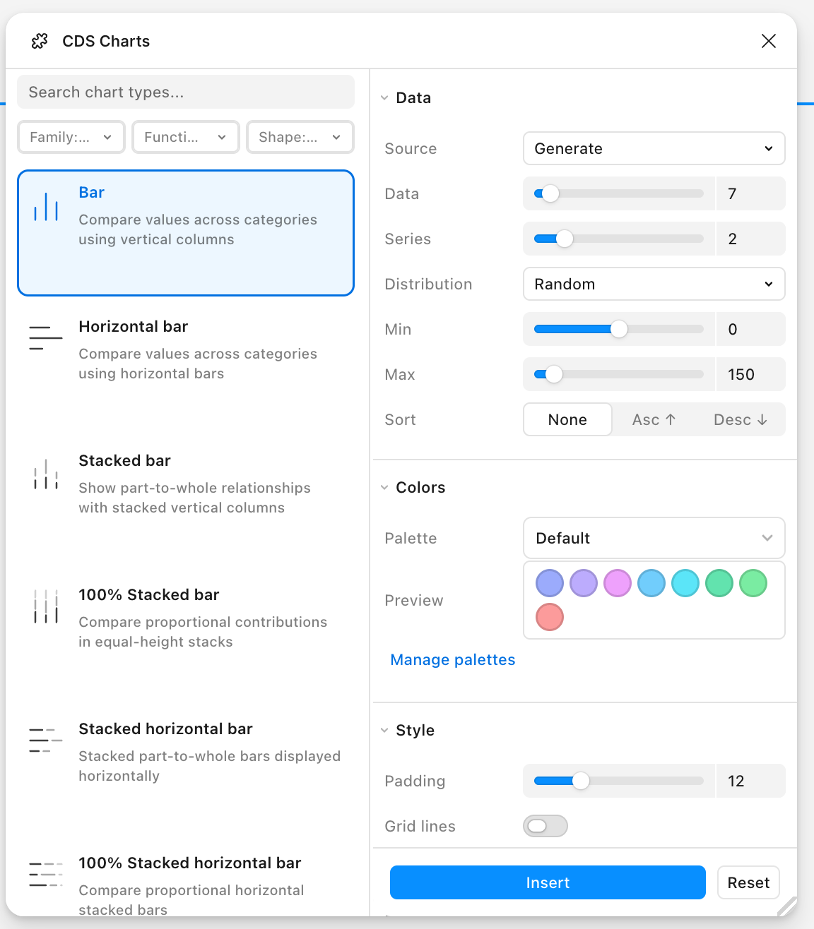The image size is (814, 929).
Task: Click the dialog resize handle corner
Action: pyautogui.click(x=787, y=906)
